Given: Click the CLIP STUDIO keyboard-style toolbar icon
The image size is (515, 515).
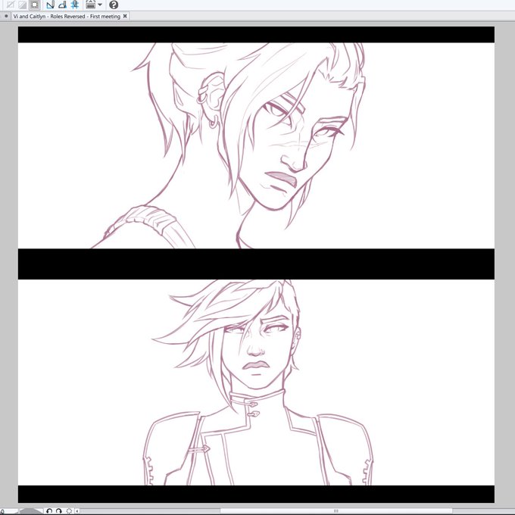Looking at the screenshot, I should [x=90, y=5].
